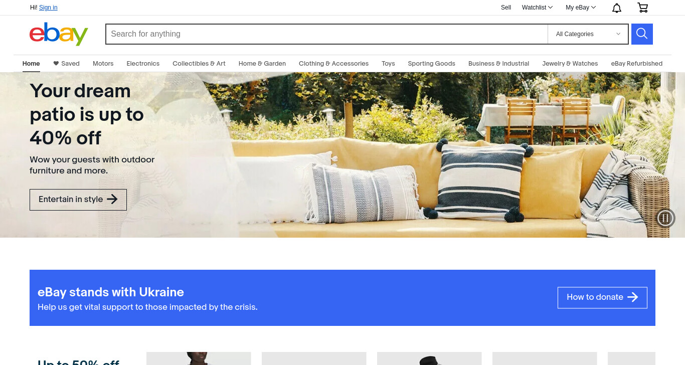Expand the Watchlist dropdown
This screenshot has height=365, width=685.
(x=537, y=8)
